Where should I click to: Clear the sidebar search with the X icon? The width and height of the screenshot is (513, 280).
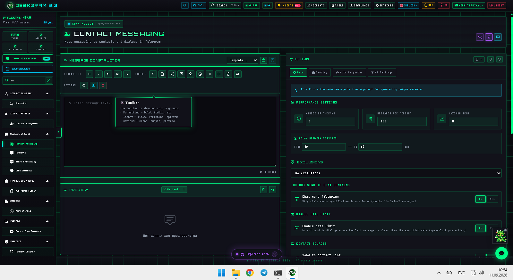pos(49,80)
